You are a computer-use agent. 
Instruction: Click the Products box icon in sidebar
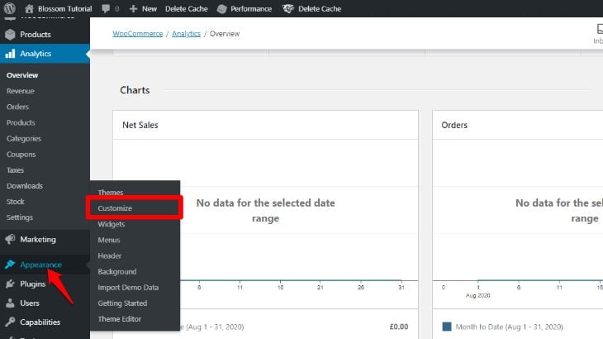pyautogui.click(x=10, y=35)
